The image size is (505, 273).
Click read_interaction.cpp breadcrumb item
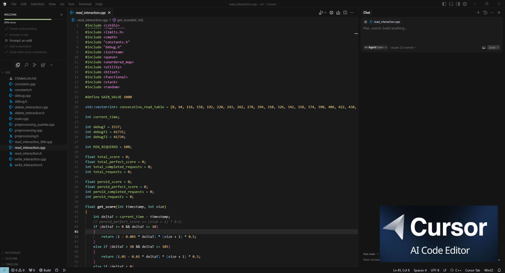point(90,20)
